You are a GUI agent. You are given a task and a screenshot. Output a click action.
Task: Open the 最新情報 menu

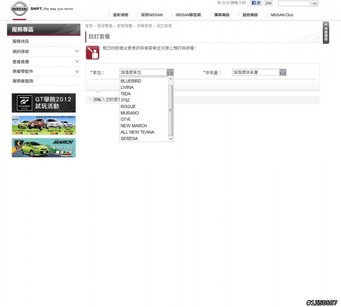121,15
